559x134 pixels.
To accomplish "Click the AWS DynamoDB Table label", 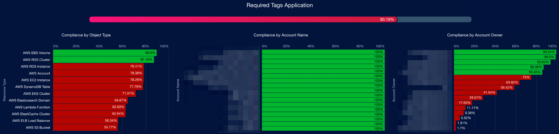I will 33,87.
